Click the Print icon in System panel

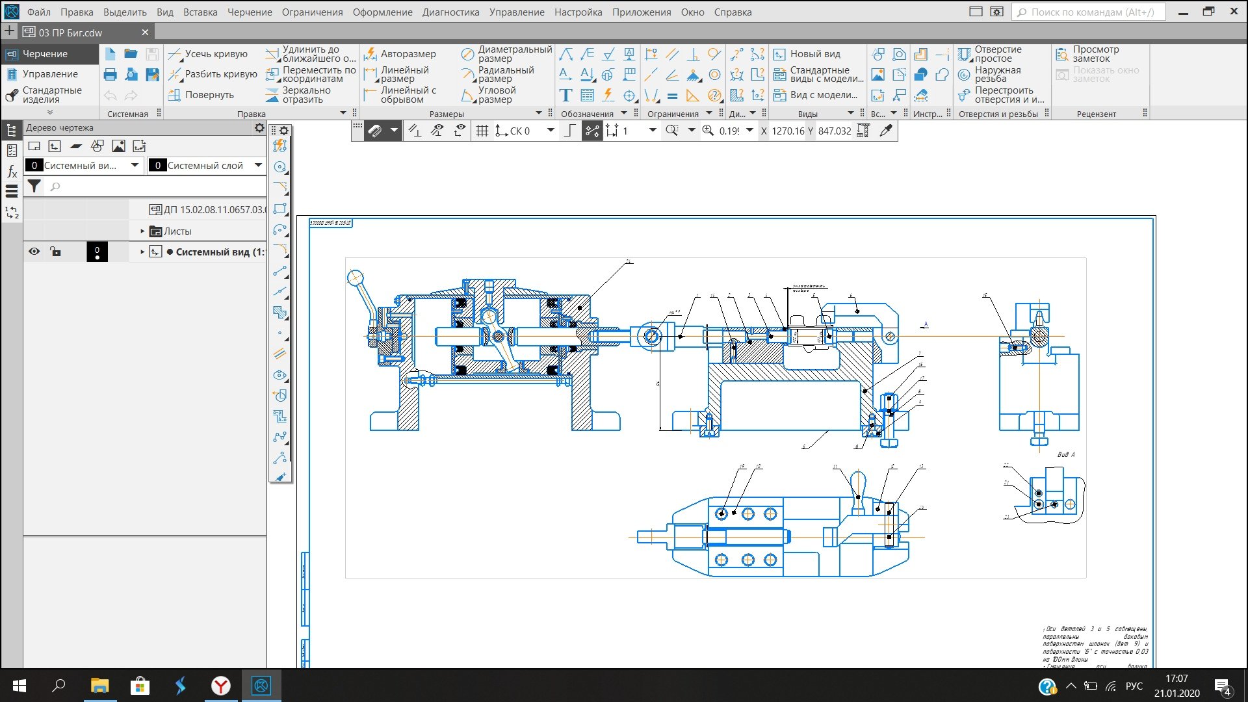pyautogui.click(x=110, y=75)
